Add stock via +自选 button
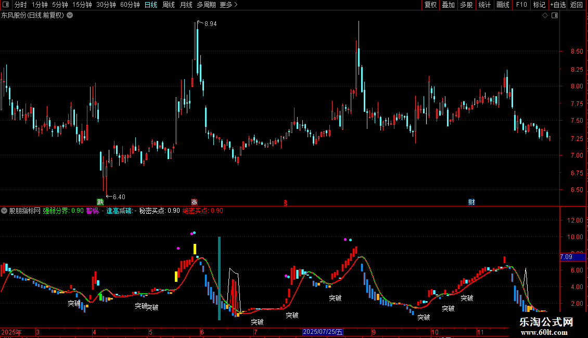The width and height of the screenshot is (588, 338). pyautogui.click(x=558, y=5)
